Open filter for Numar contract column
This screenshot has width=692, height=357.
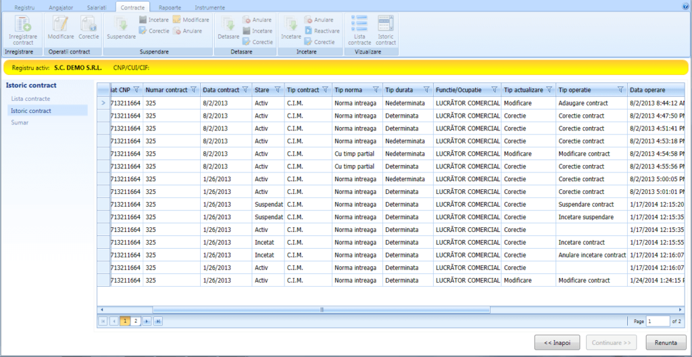click(x=194, y=90)
